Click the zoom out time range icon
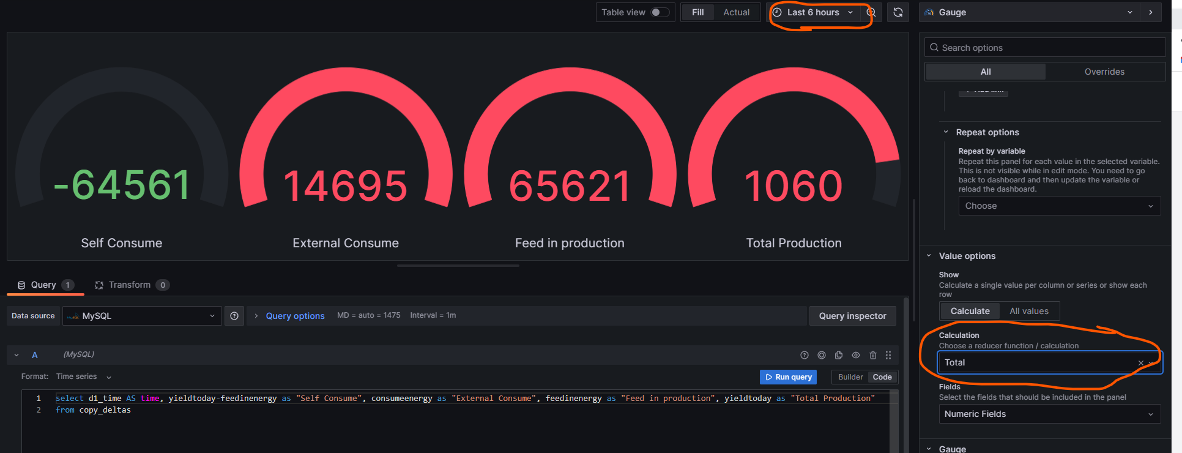This screenshot has width=1182, height=453. point(871,12)
